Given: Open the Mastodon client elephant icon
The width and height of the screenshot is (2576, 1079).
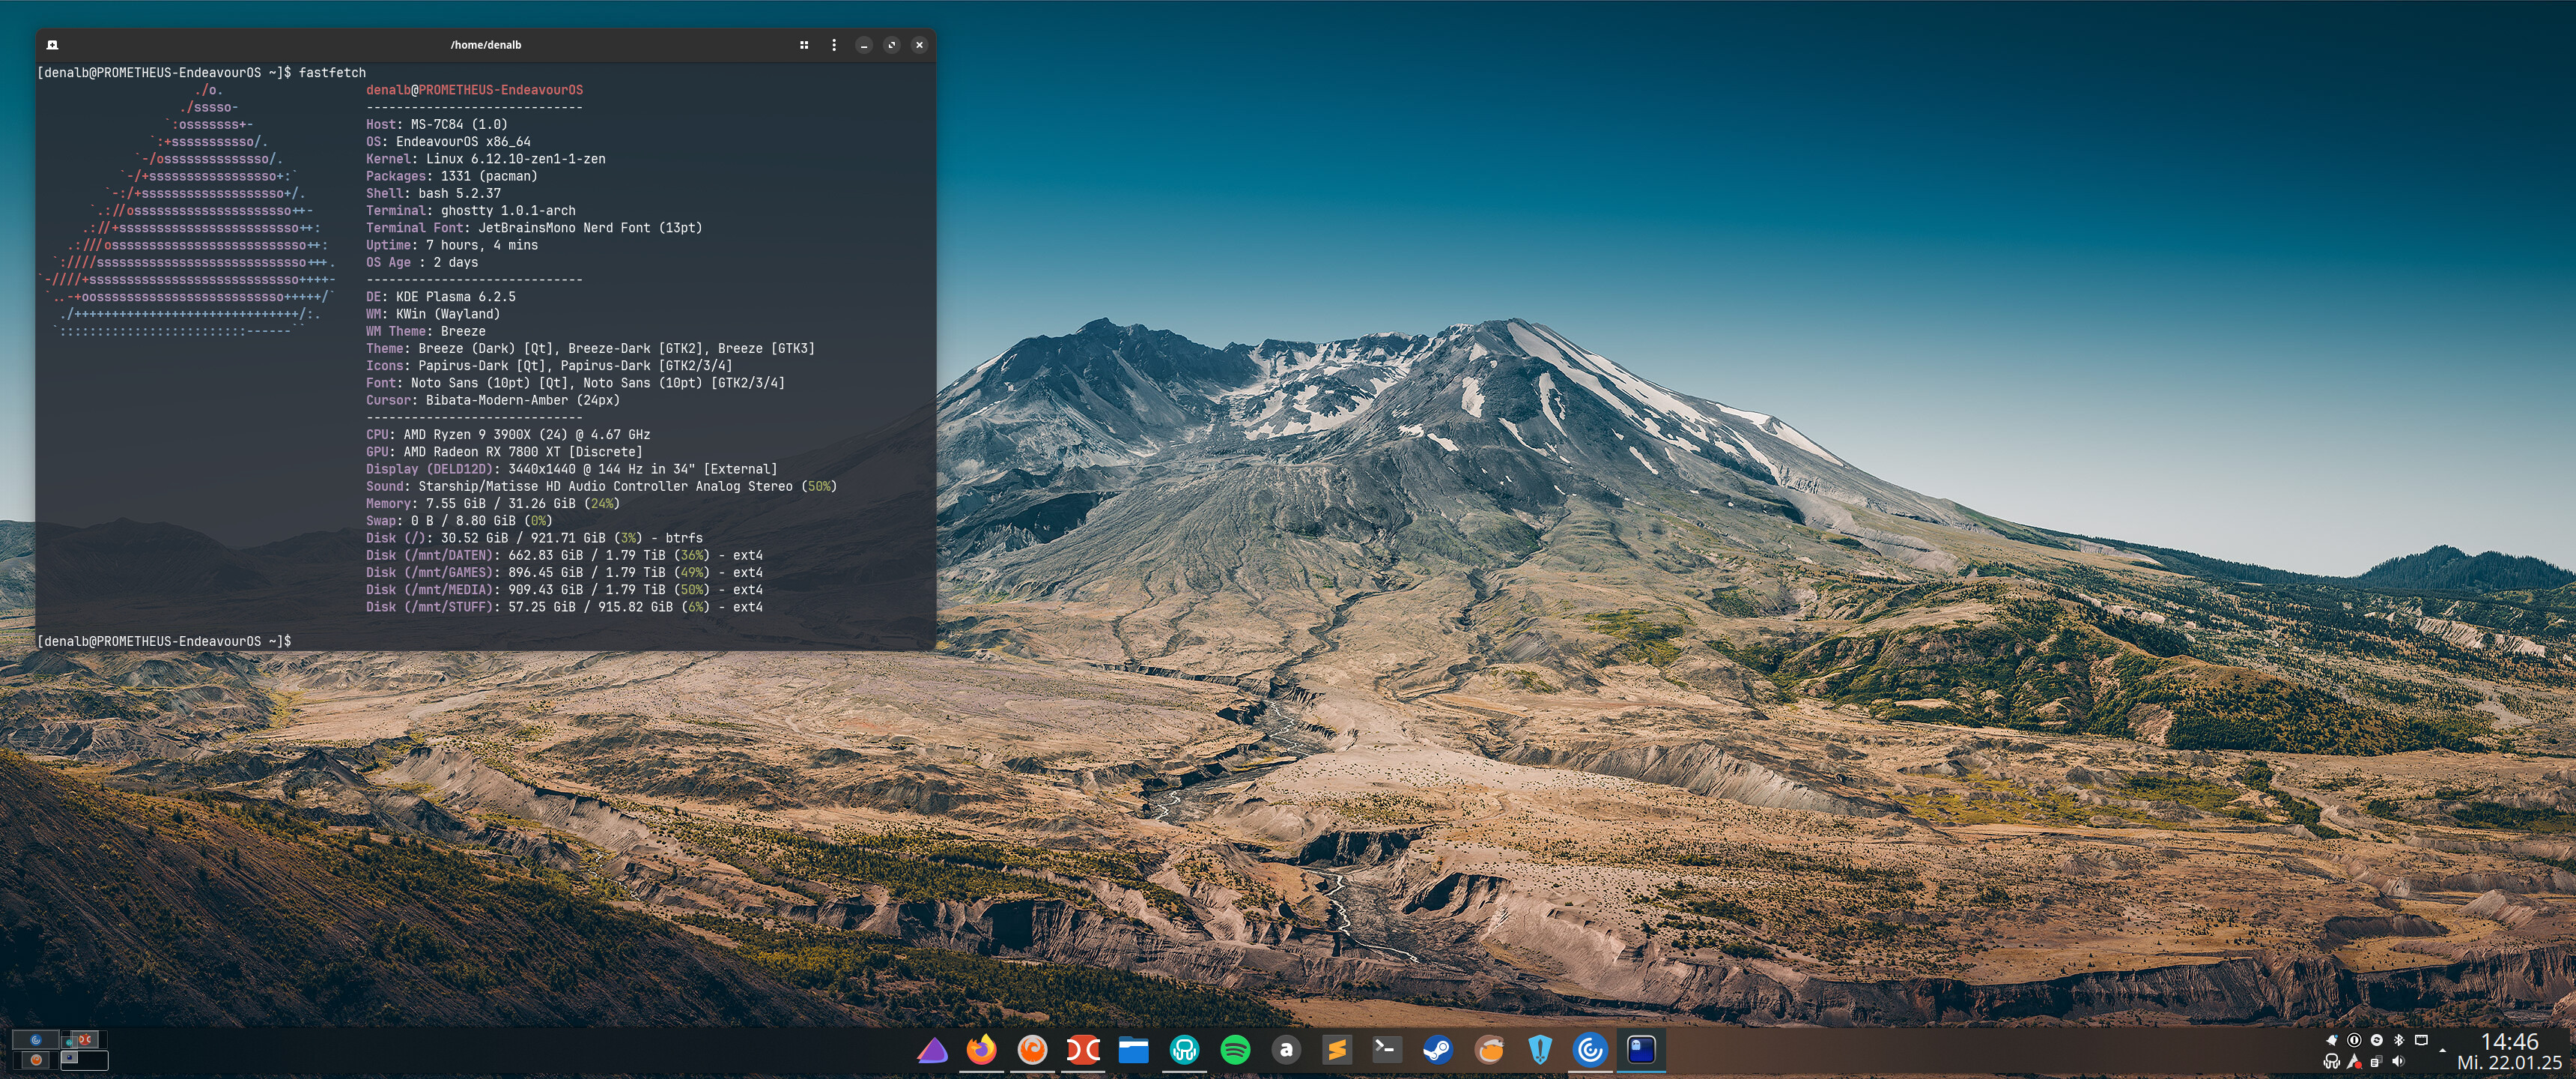Looking at the screenshot, I should click(x=1184, y=1049).
